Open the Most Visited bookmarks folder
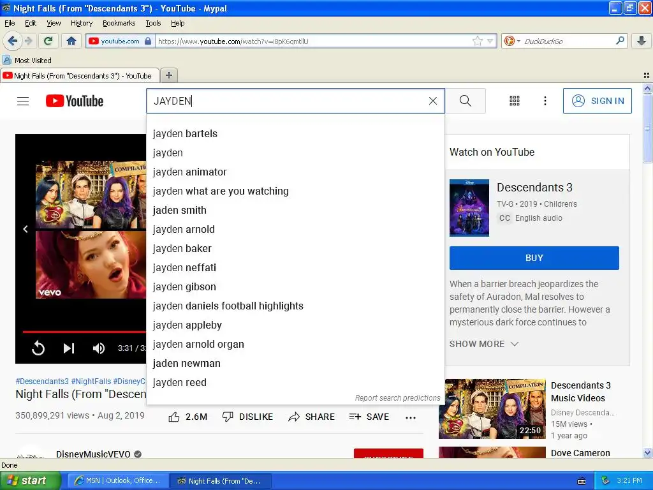 [x=27, y=61]
